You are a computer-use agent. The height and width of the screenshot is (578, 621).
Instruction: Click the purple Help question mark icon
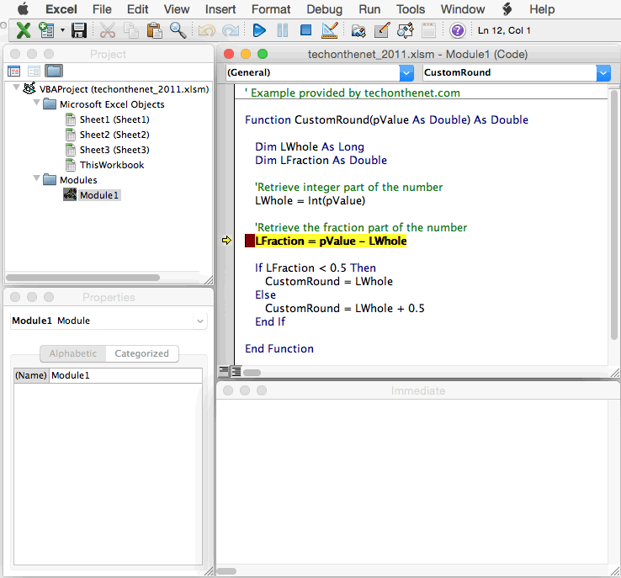(458, 30)
